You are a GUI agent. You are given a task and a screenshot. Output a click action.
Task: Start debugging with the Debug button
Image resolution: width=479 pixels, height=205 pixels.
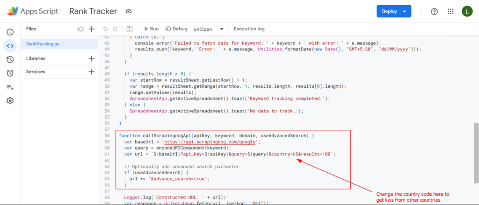(x=176, y=29)
